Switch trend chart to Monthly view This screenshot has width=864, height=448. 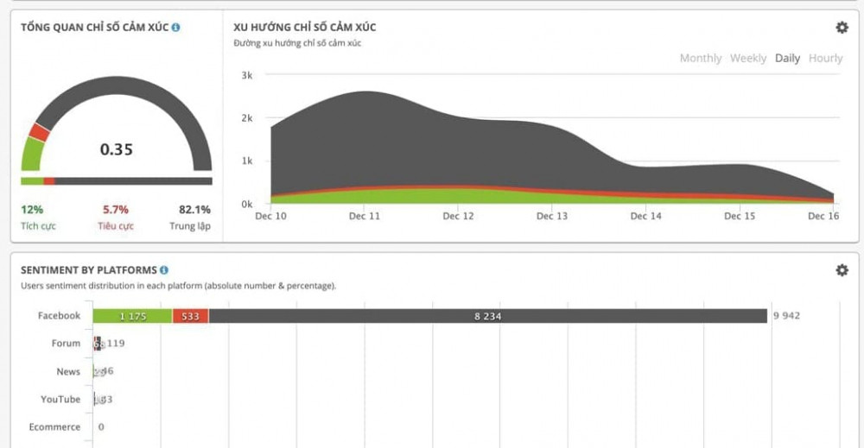pyautogui.click(x=700, y=58)
